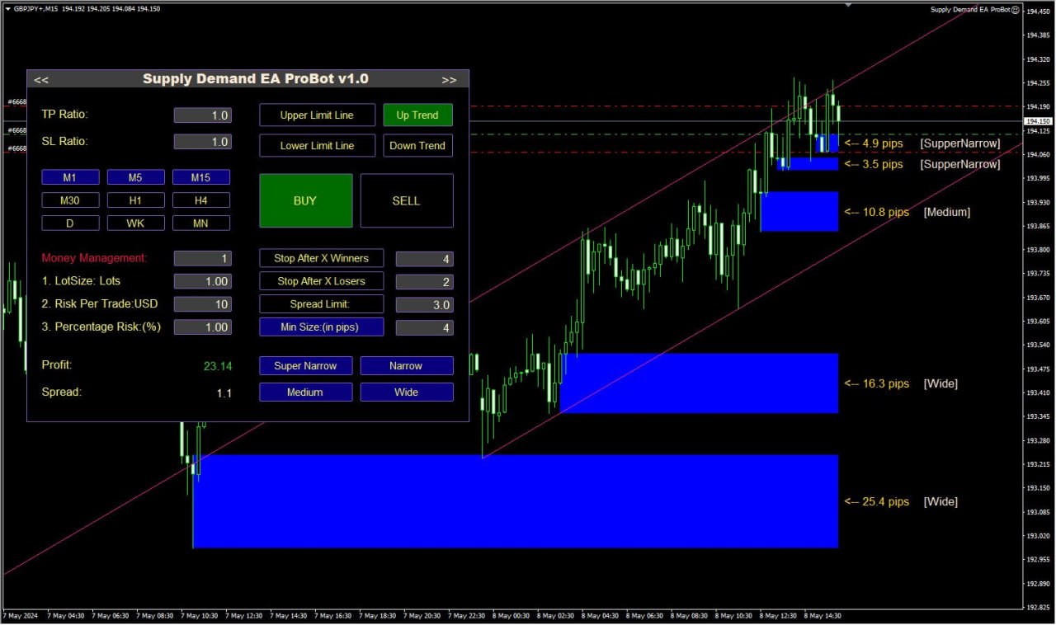This screenshot has height=625, width=1056.
Task: Toggle the Down Trend button
Action: [x=417, y=146]
